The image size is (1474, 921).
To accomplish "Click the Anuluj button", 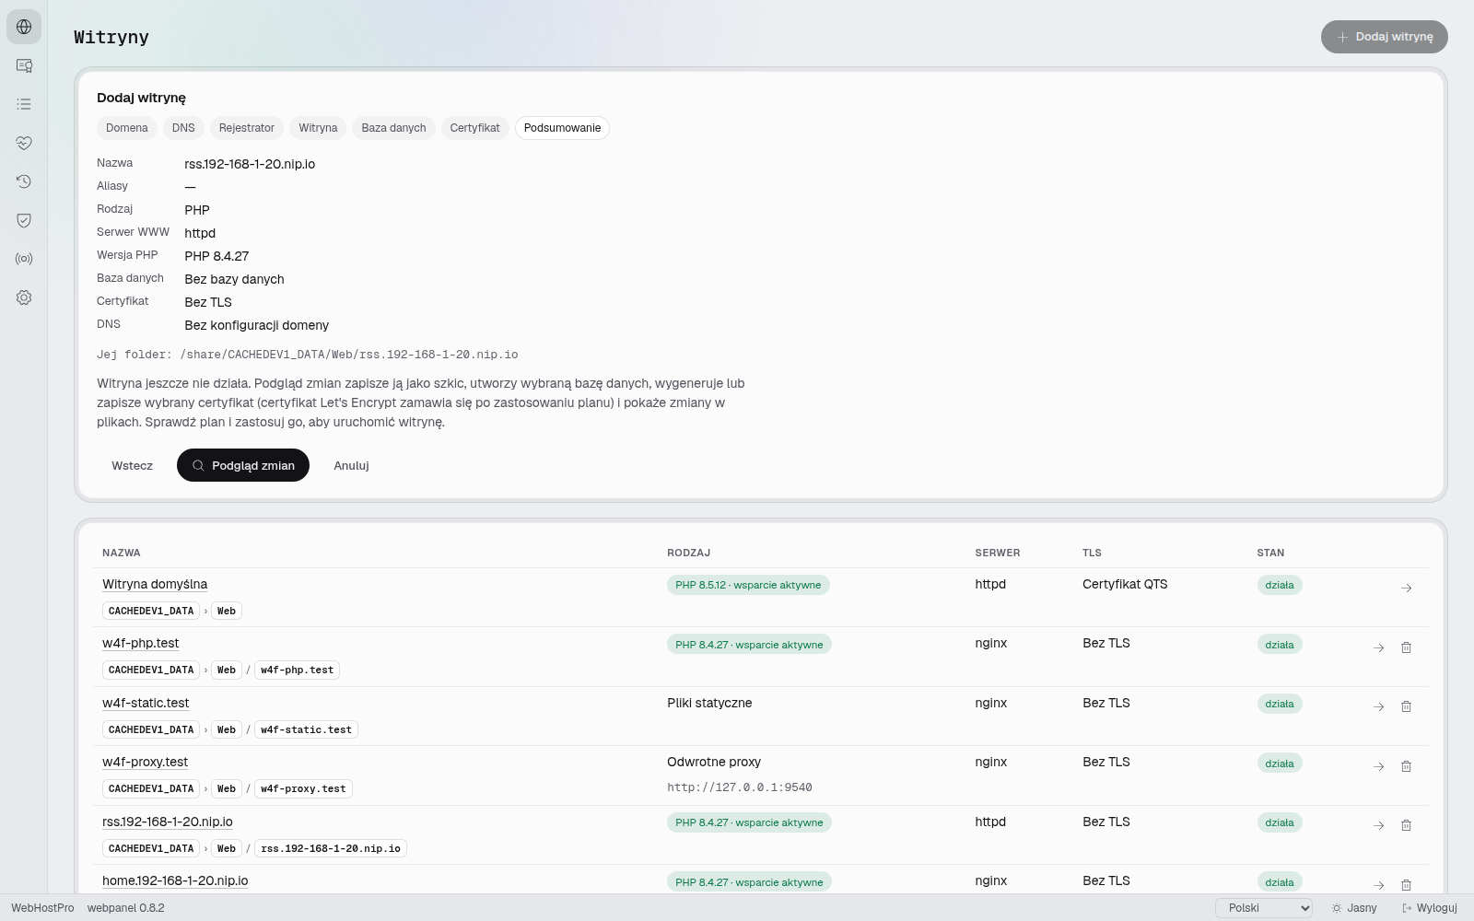I will pyautogui.click(x=351, y=465).
